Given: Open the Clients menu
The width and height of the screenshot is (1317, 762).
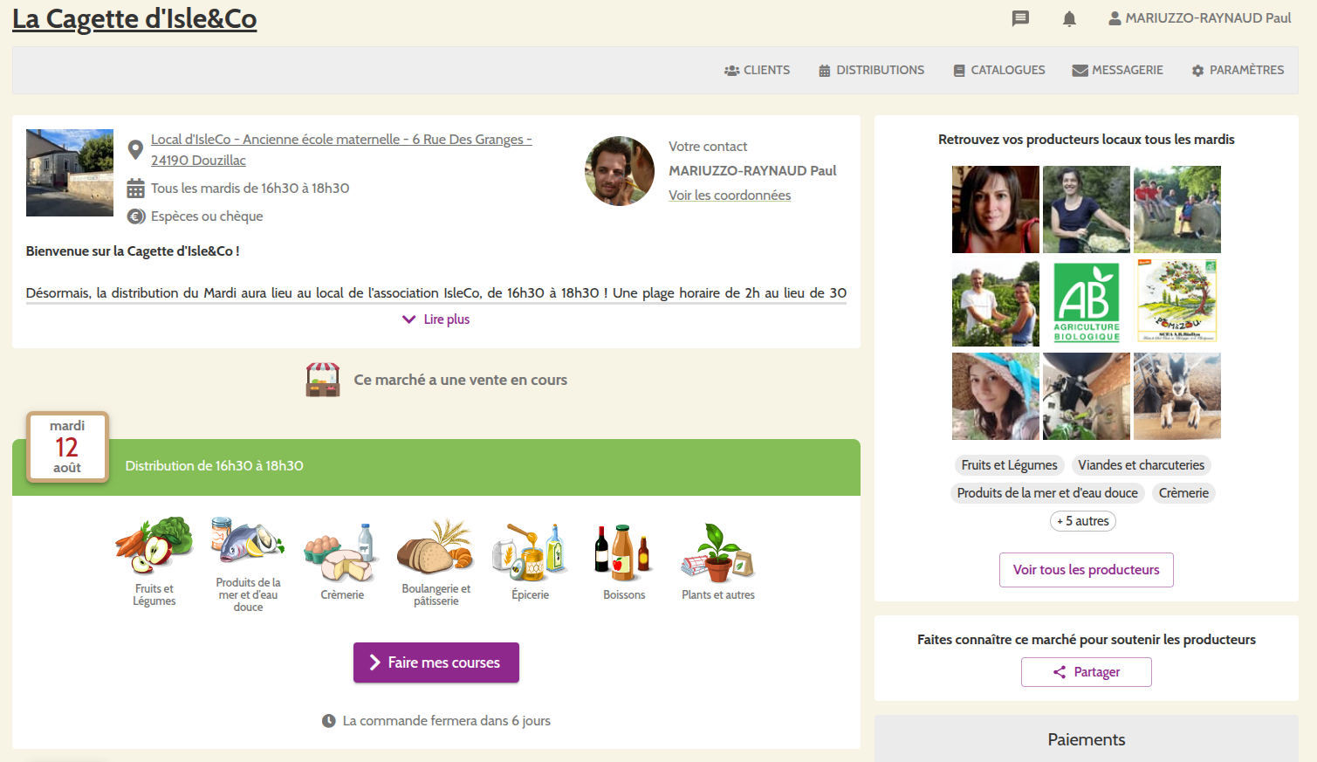Looking at the screenshot, I should coord(757,70).
